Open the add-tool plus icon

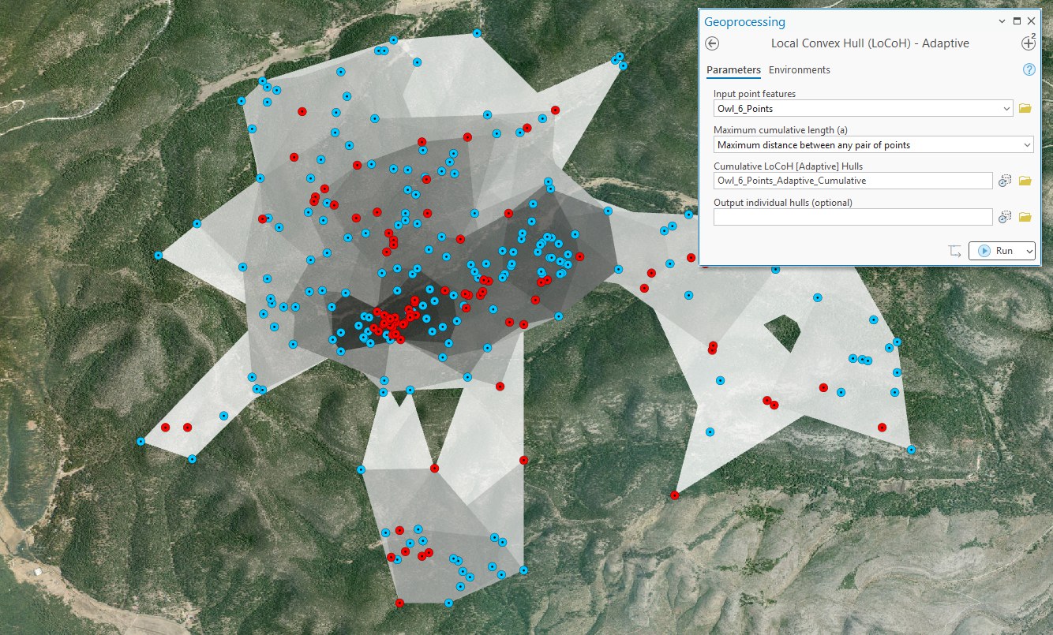click(1028, 43)
